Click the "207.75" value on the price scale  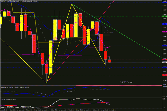point(164,72)
